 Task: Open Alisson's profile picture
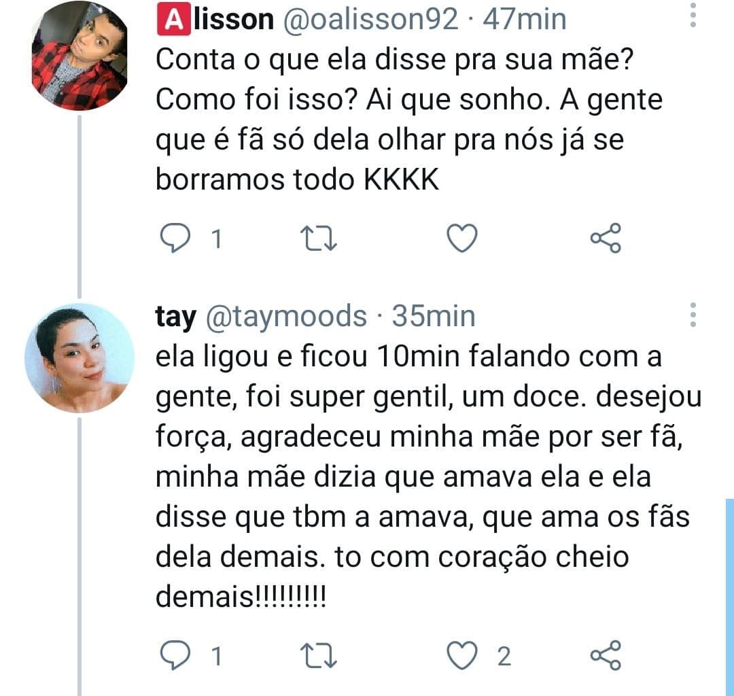pos(80,56)
